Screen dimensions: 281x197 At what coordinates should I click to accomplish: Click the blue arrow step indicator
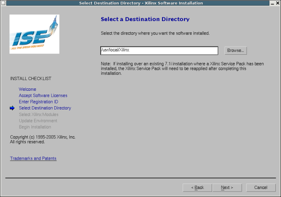tap(12, 108)
